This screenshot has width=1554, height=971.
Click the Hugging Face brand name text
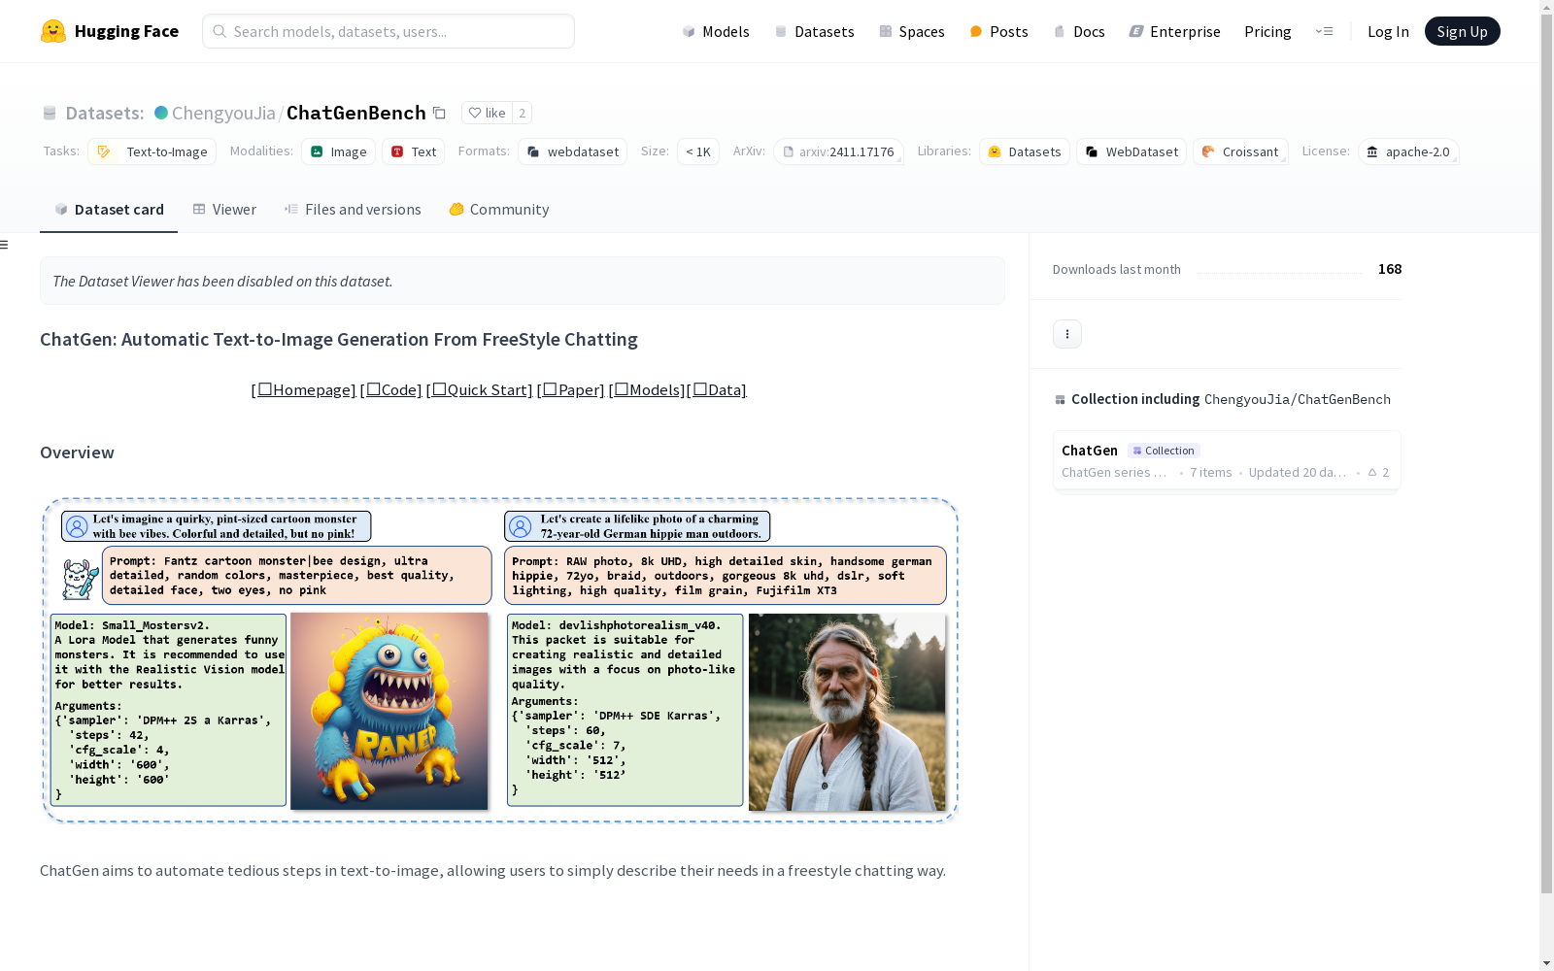pyautogui.click(x=126, y=31)
